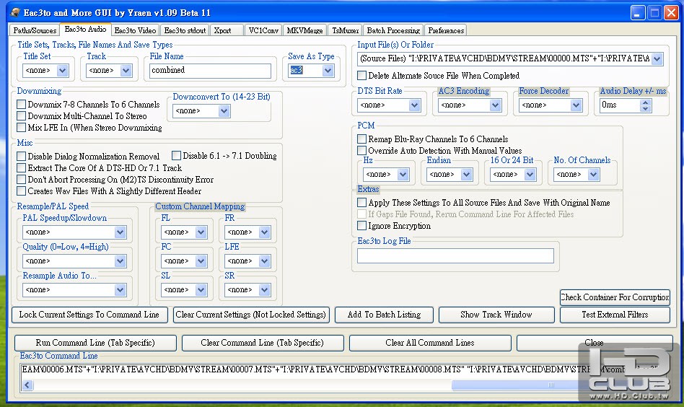
Task: Open the LFE channel mapping dropdown
Action: coord(264,261)
